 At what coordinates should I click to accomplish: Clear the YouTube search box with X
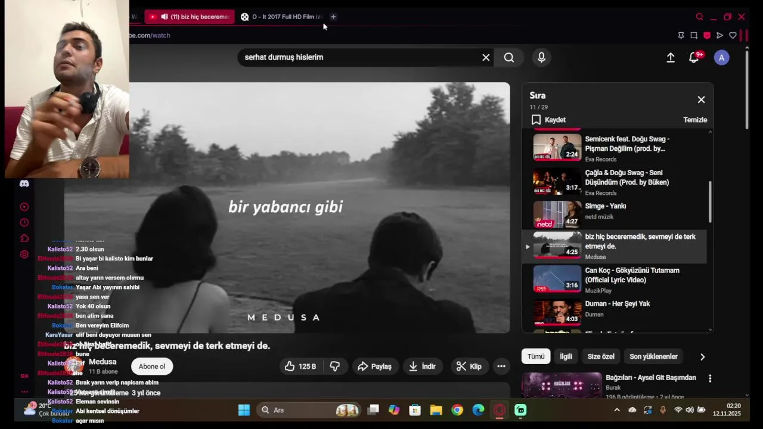pyautogui.click(x=486, y=57)
